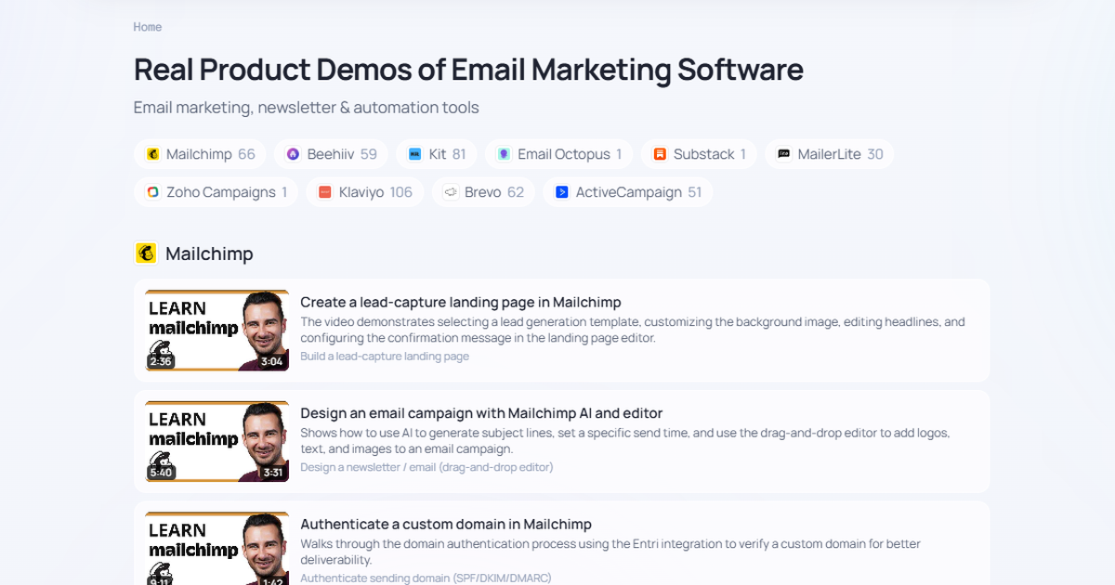Click the Kit blue icon in chips
The image size is (1115, 585).
[x=414, y=154]
